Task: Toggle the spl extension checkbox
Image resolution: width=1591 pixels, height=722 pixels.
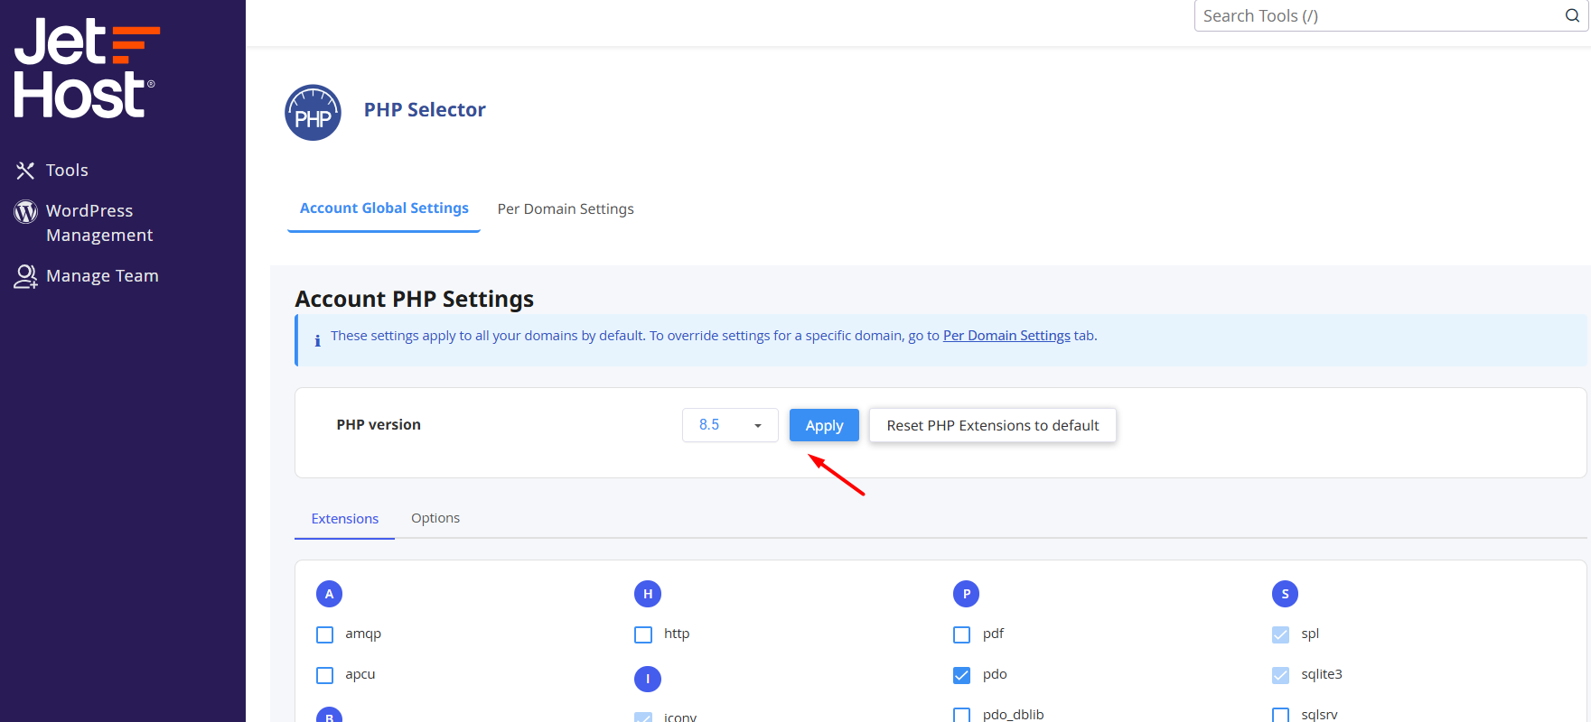Action: tap(1280, 634)
